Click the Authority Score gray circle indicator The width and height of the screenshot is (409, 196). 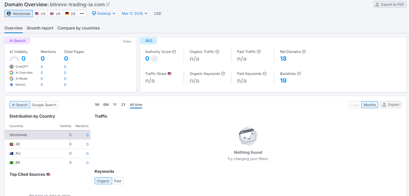tap(155, 59)
